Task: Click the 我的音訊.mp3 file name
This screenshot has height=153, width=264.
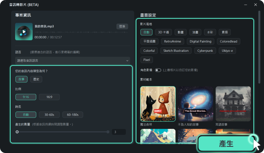Action: pyautogui.click(x=44, y=26)
